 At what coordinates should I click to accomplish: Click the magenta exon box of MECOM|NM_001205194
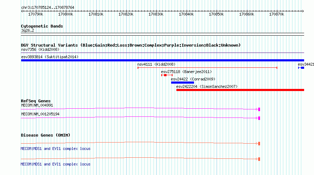tap(259, 118)
